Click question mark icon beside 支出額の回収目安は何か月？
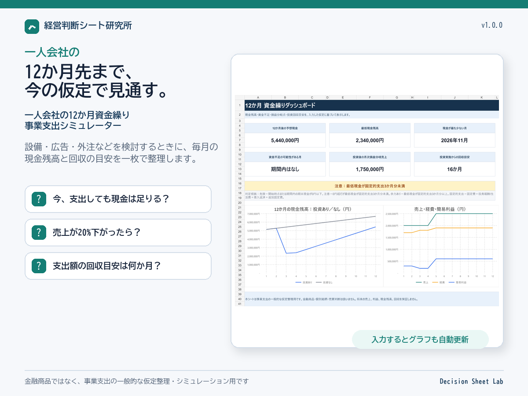 click(x=39, y=266)
